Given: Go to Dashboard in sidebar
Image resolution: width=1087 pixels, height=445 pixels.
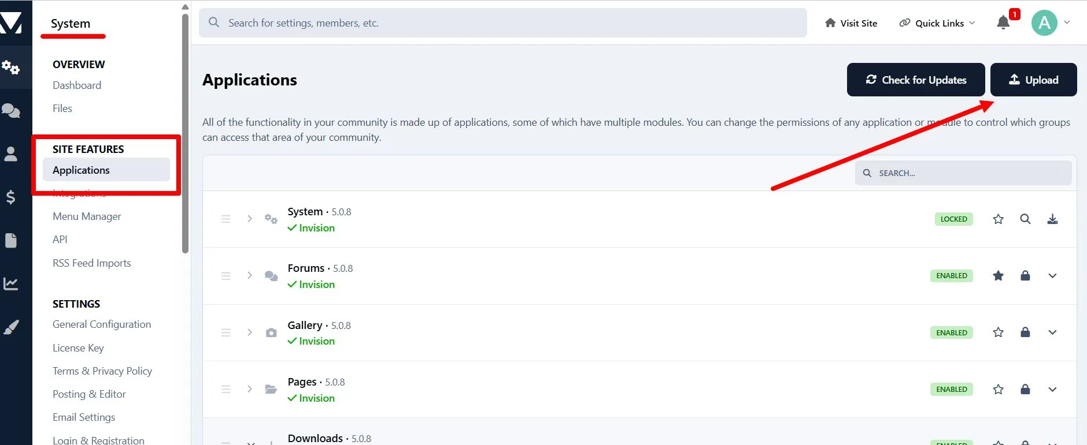Looking at the screenshot, I should 77,85.
